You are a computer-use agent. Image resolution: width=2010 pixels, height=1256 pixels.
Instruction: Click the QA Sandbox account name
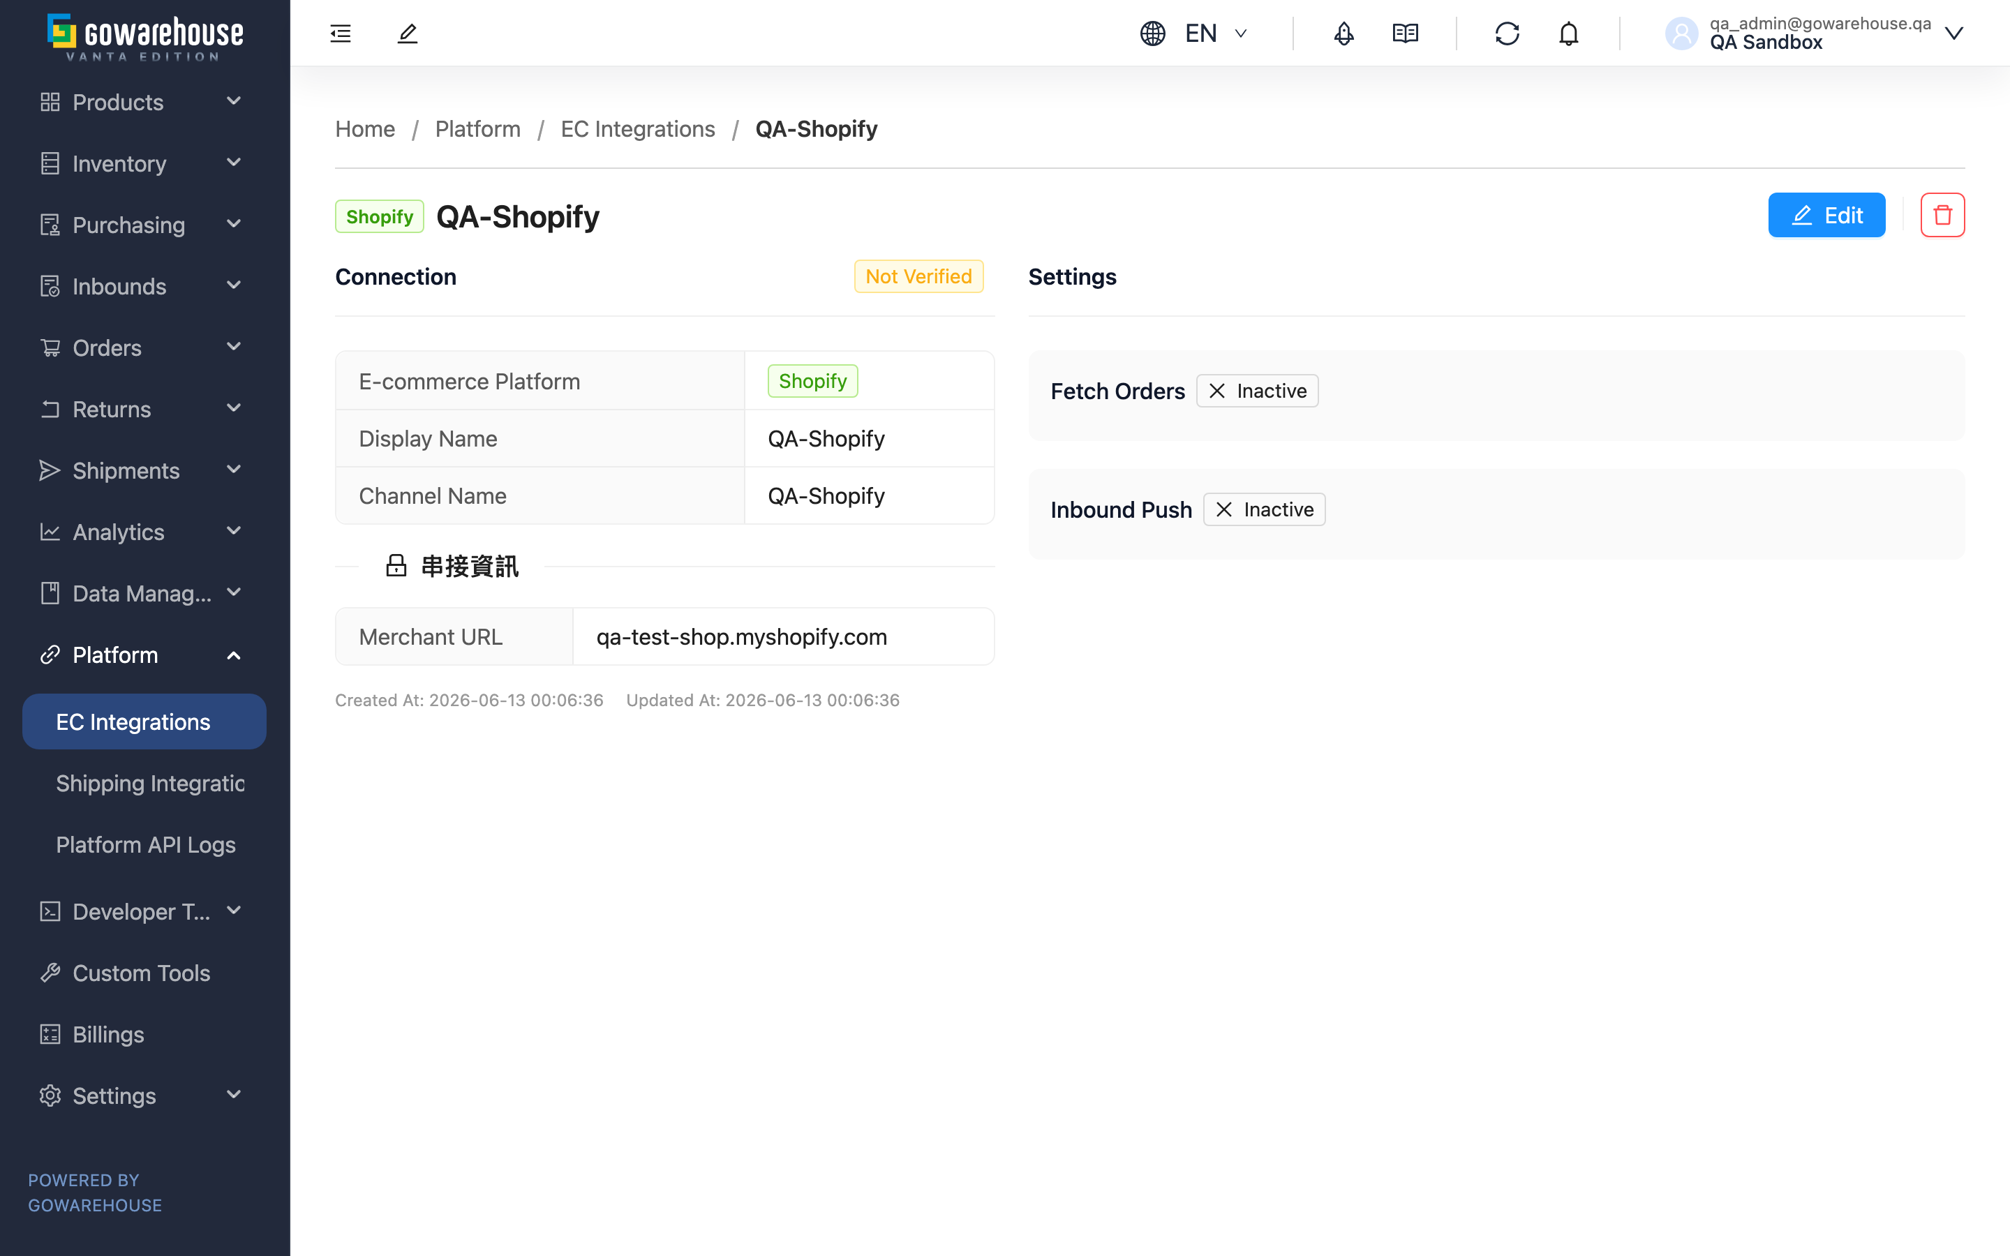1766,43
